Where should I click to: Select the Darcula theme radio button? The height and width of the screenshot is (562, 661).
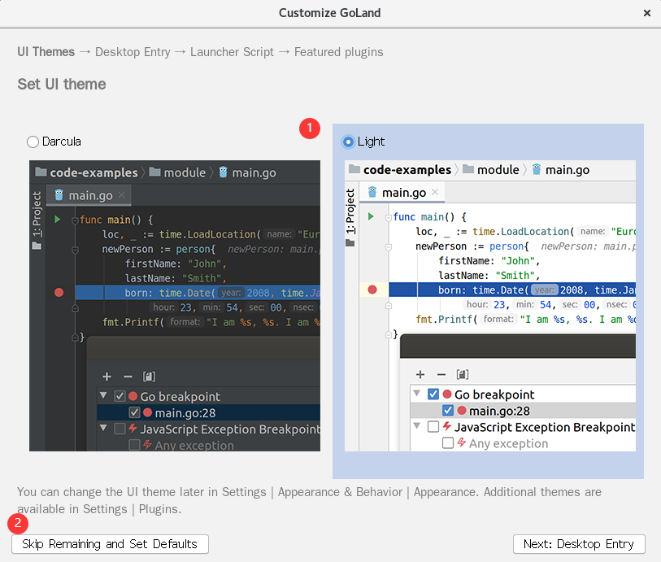(33, 142)
